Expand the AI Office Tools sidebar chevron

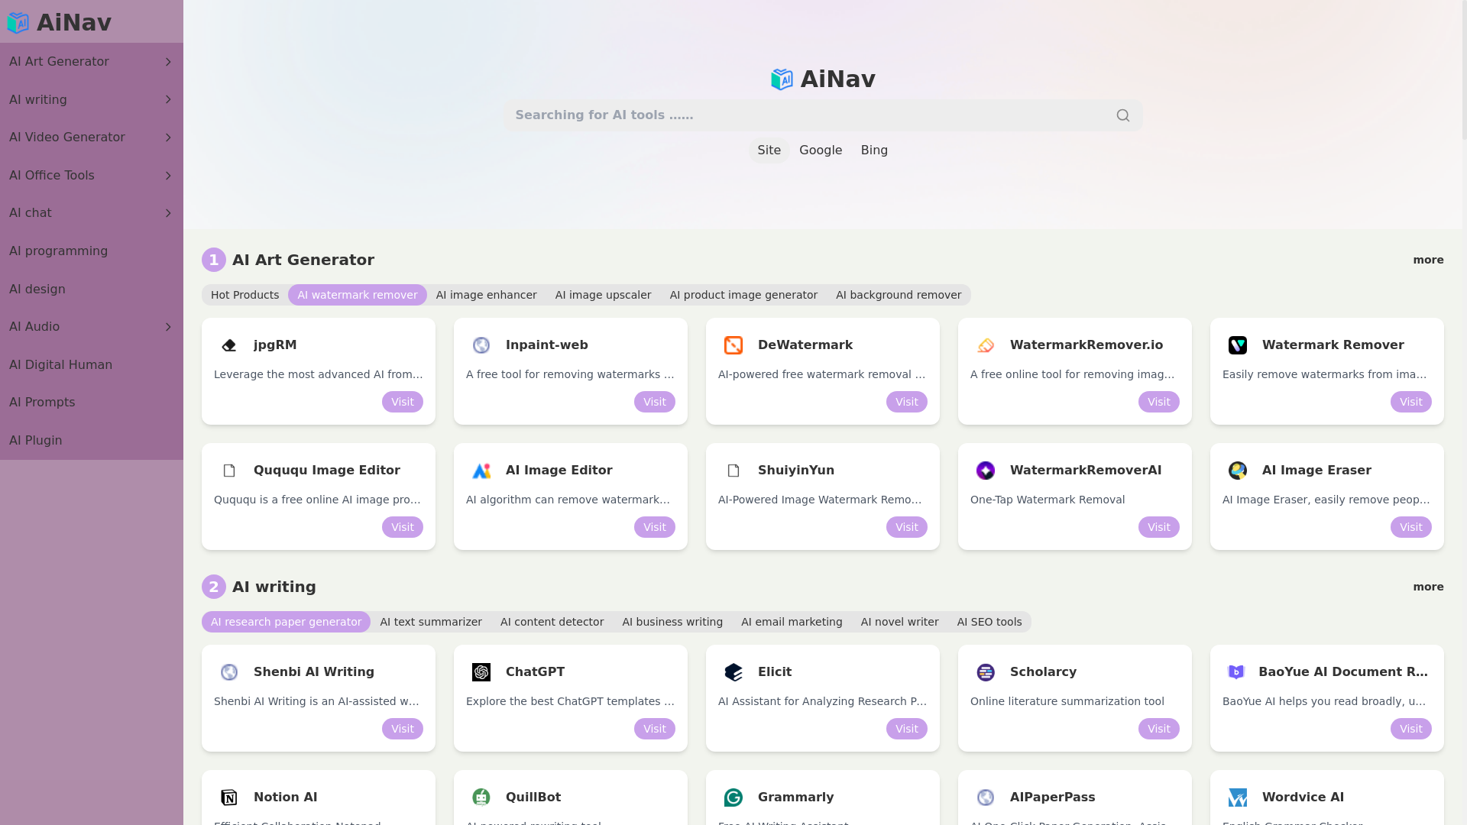pyautogui.click(x=168, y=176)
